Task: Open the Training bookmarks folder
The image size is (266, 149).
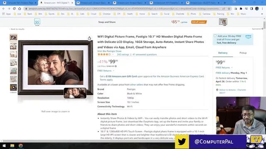Action: 219,14
